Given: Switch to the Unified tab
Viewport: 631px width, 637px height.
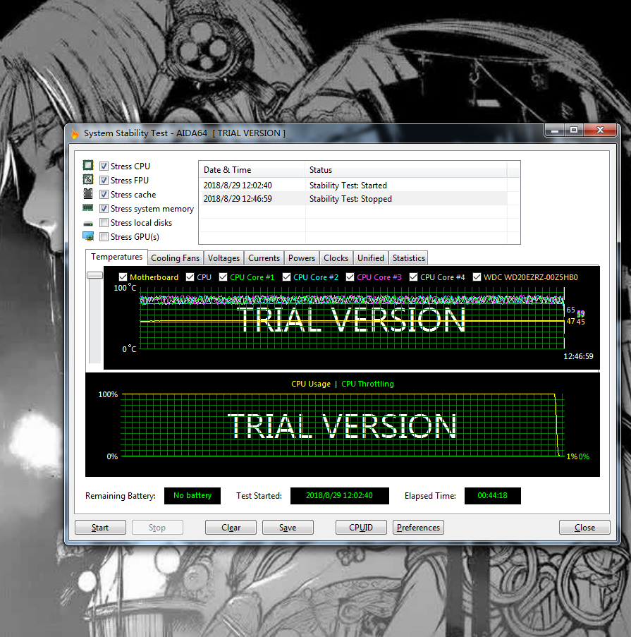Looking at the screenshot, I should [x=371, y=258].
